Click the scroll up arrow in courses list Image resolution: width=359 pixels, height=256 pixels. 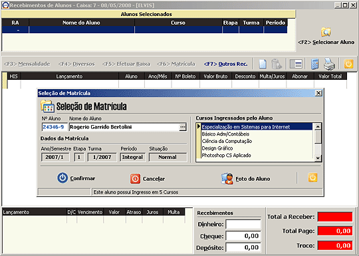tap(318, 126)
